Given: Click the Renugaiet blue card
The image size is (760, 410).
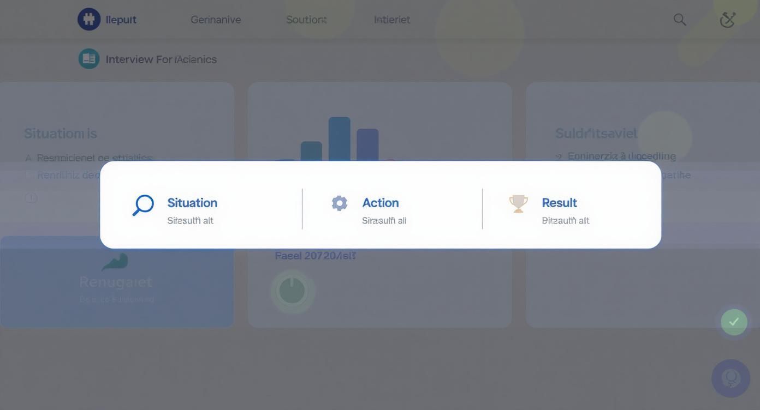Looking at the screenshot, I should (116, 282).
